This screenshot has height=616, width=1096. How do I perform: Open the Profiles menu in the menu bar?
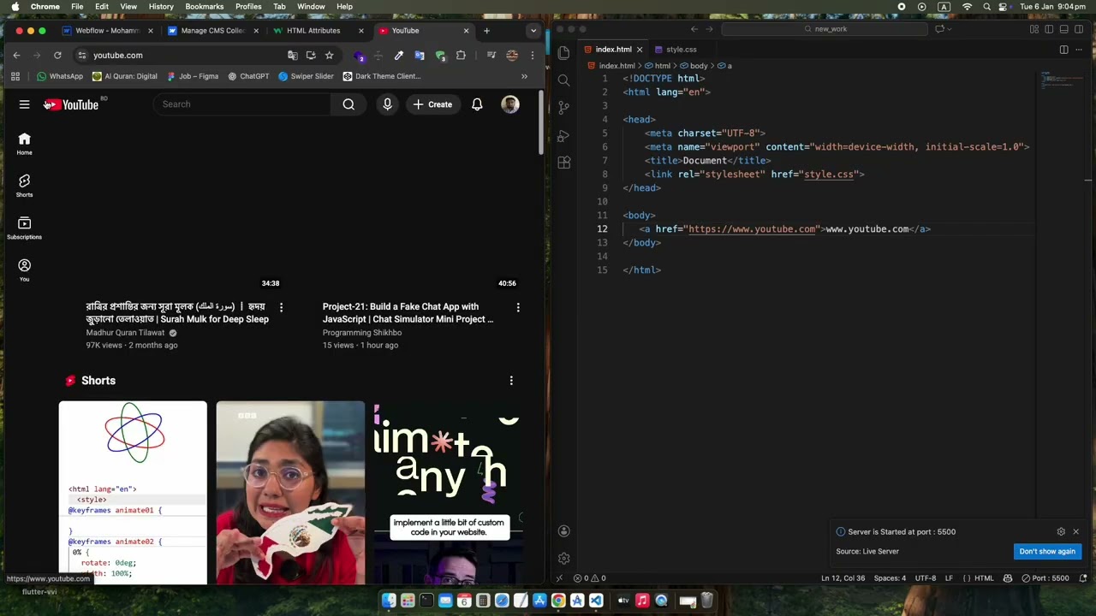[x=248, y=7]
